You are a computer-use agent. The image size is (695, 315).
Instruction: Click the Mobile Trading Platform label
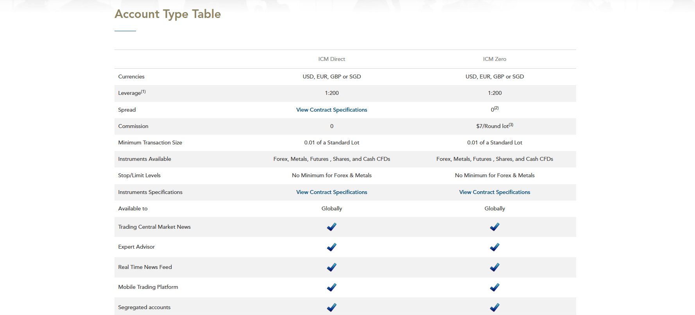tap(148, 287)
